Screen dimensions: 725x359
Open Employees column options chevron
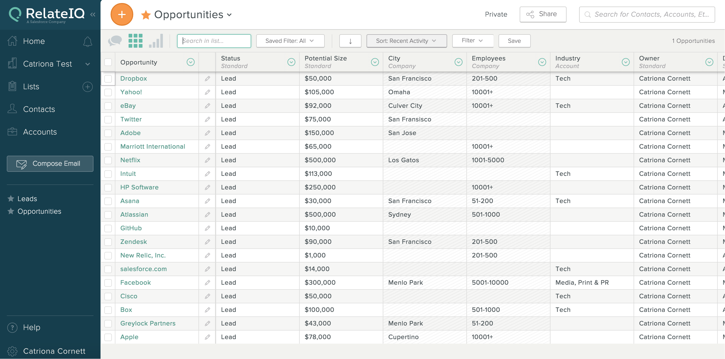542,62
